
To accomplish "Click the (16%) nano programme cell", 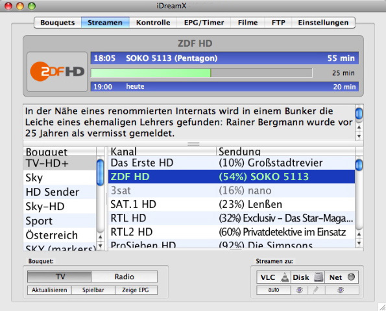I will [x=286, y=190].
